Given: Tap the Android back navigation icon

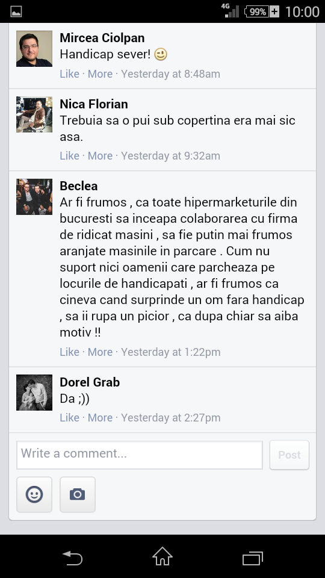Looking at the screenshot, I should coord(72,558).
